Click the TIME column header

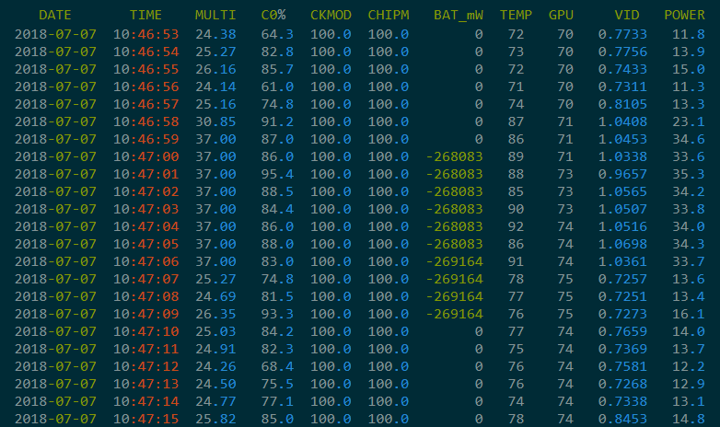point(145,15)
